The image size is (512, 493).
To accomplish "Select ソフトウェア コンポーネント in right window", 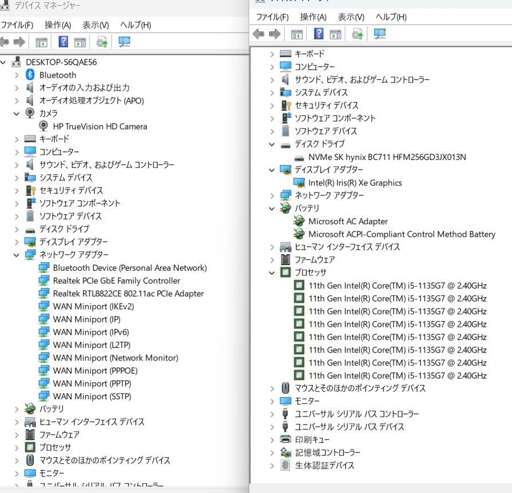I will 335,118.
